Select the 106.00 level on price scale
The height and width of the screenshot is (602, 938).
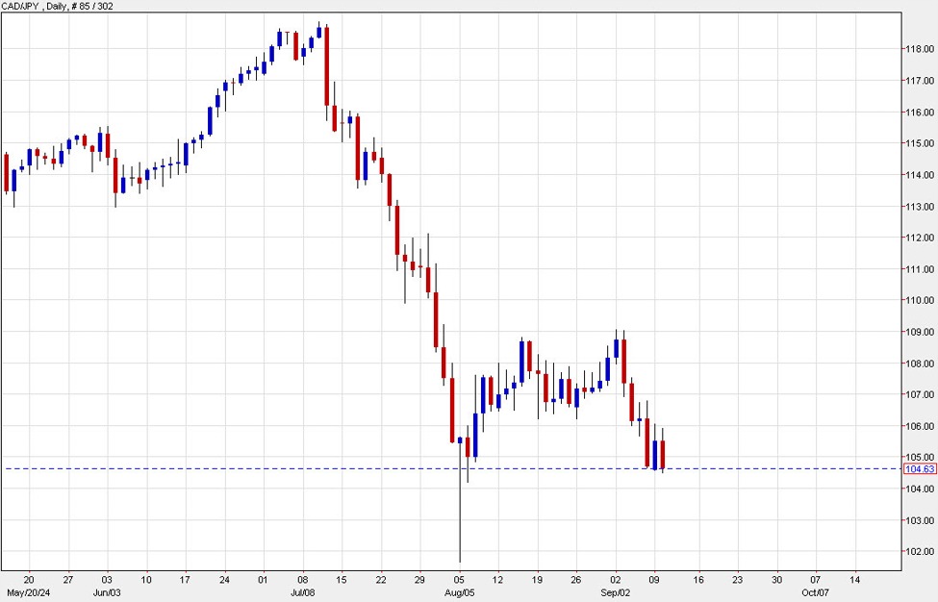[920, 426]
